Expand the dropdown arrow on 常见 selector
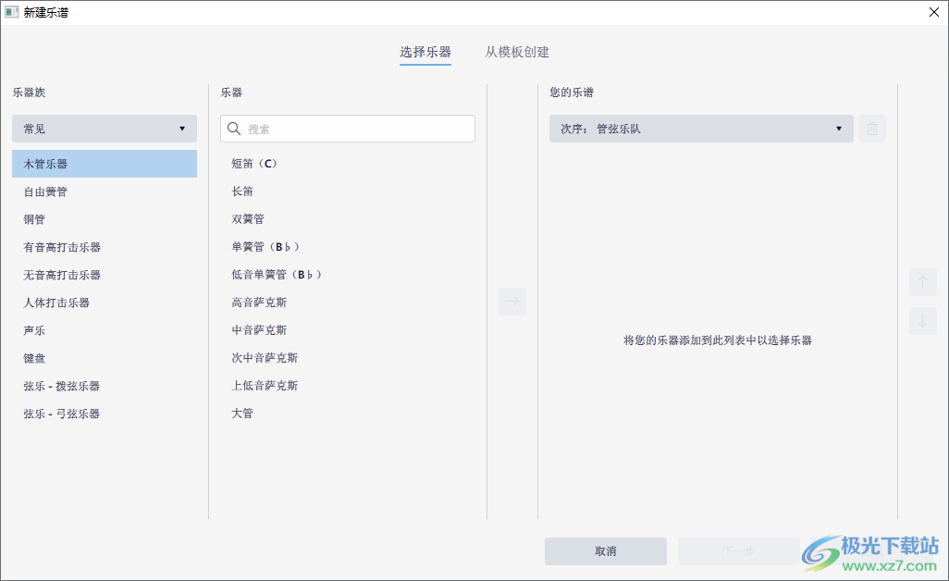Screen dimensions: 949x581 tap(183, 129)
